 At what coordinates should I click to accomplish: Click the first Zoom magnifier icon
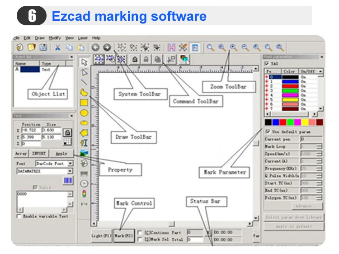(210, 47)
